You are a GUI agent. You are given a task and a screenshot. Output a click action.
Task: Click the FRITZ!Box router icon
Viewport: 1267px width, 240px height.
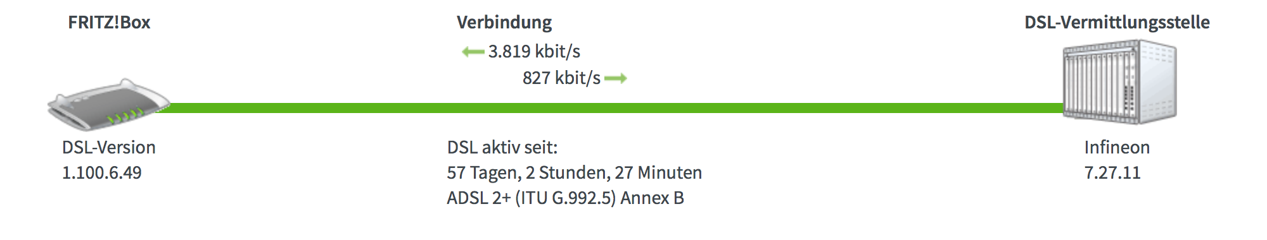(x=109, y=105)
